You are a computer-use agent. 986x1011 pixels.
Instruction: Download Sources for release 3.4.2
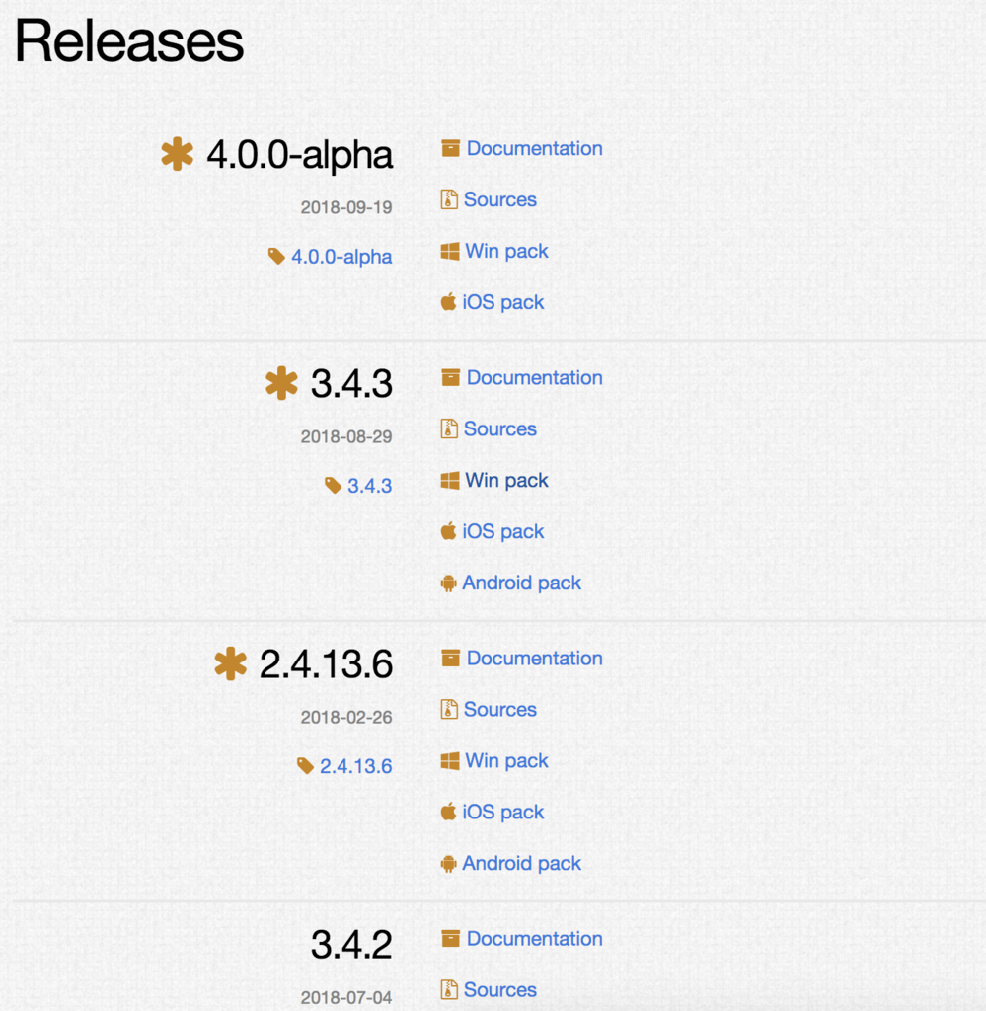(x=500, y=989)
